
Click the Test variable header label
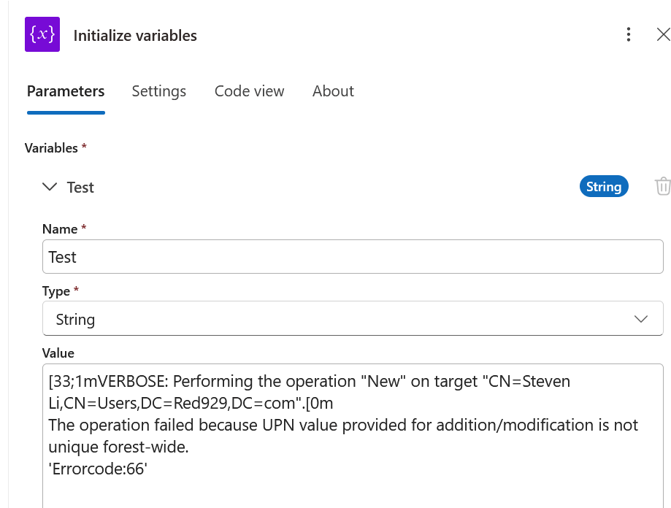(x=80, y=188)
